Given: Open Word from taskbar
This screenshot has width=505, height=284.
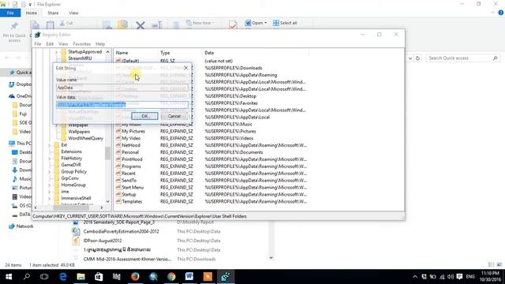Looking at the screenshot, I should [189, 277].
